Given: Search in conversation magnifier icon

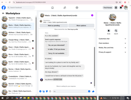Looking at the screenshot, I should (116, 31).
